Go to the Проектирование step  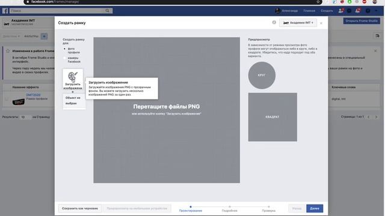coord(191,209)
